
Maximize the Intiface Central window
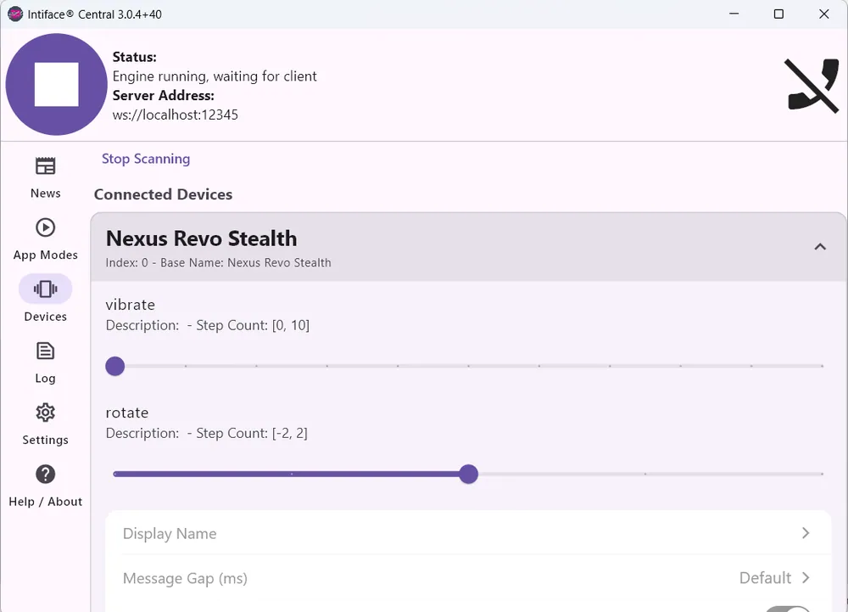(x=778, y=14)
